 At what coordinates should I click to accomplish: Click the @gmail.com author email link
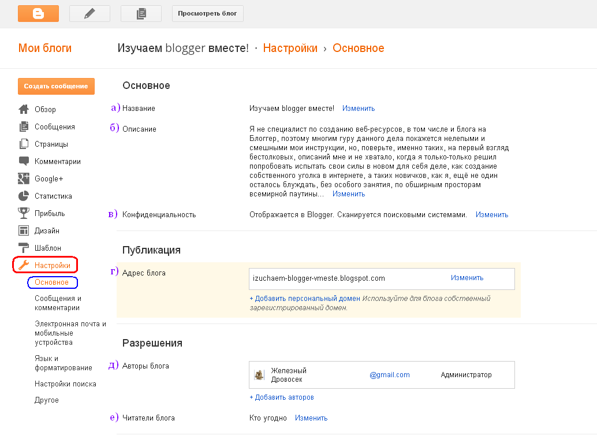coord(390,375)
